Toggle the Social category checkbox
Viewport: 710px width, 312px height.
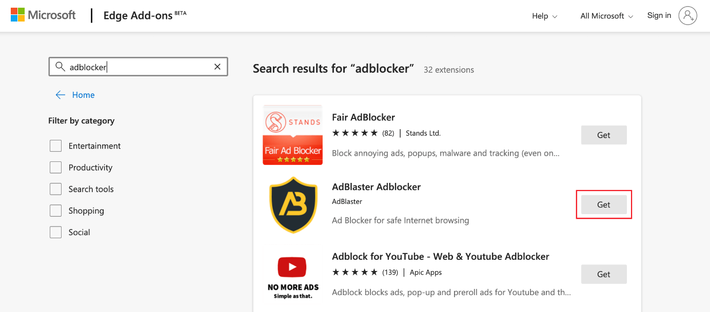[55, 232]
